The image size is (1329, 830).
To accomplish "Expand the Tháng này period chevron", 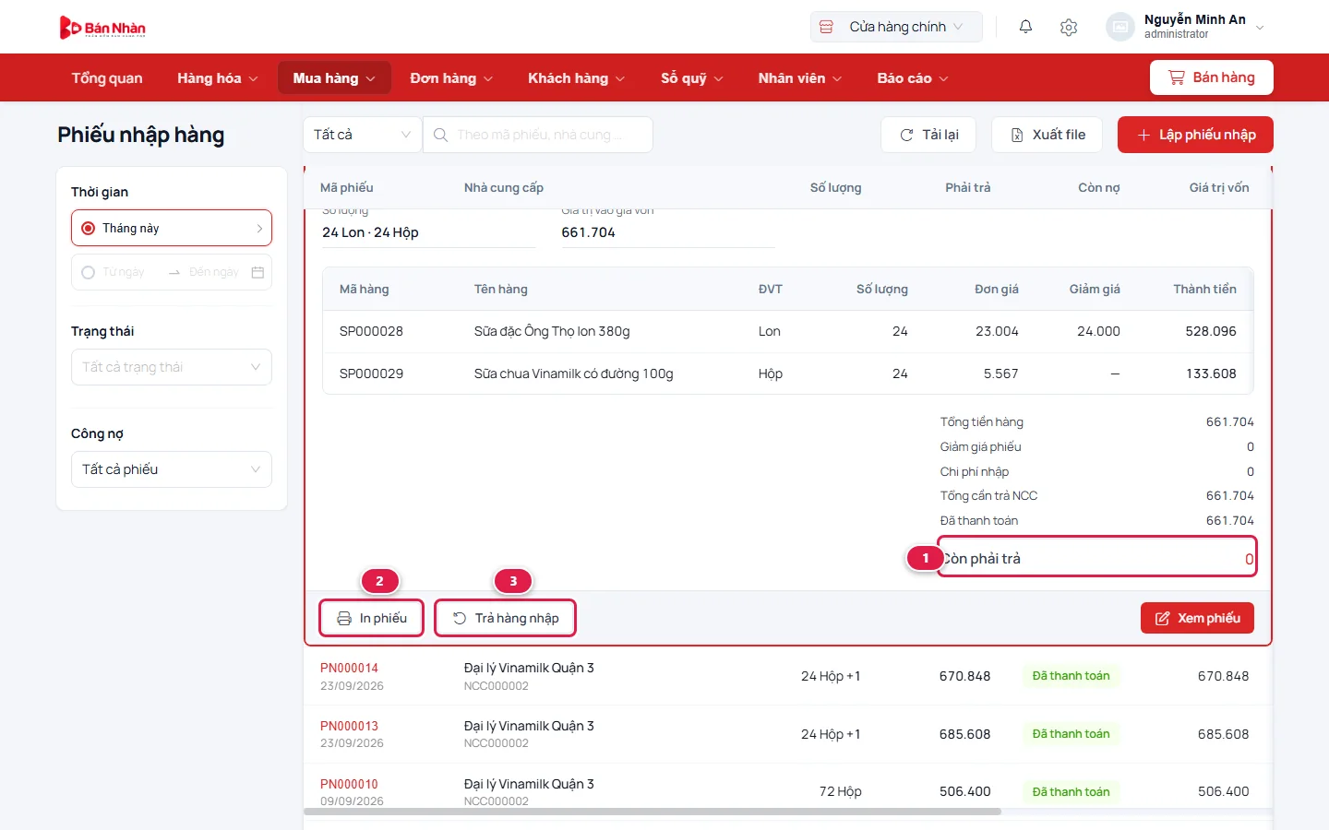I will (259, 228).
